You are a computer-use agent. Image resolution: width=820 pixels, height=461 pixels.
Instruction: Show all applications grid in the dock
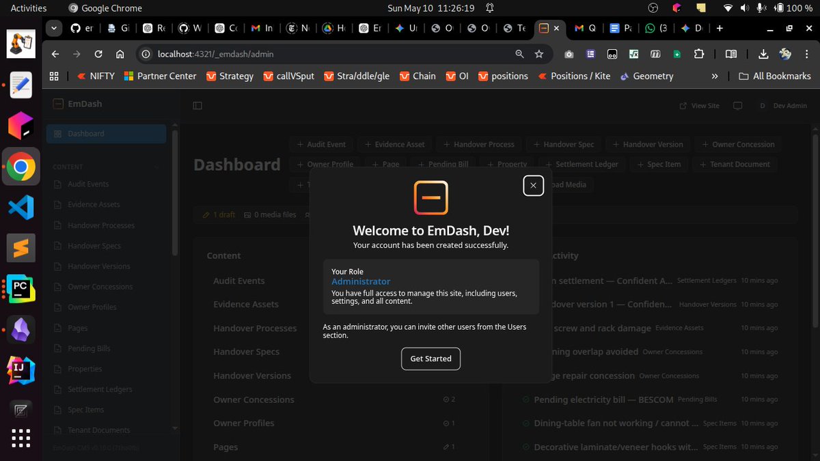21,439
